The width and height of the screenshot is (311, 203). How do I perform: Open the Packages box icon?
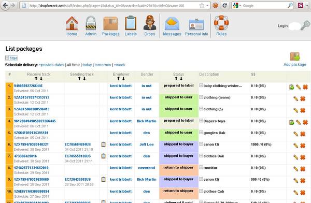(x=111, y=23)
